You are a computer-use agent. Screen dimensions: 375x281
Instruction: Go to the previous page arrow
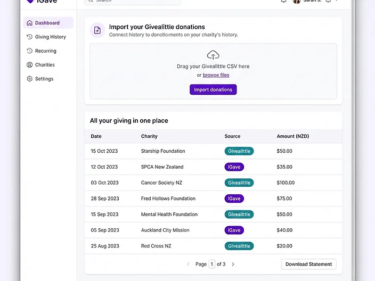(x=188, y=264)
